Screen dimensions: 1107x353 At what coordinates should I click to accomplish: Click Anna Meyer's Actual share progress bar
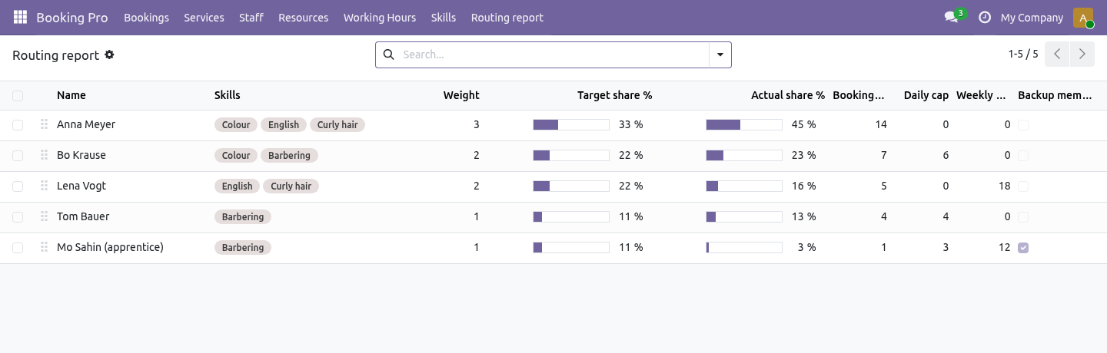pos(744,124)
